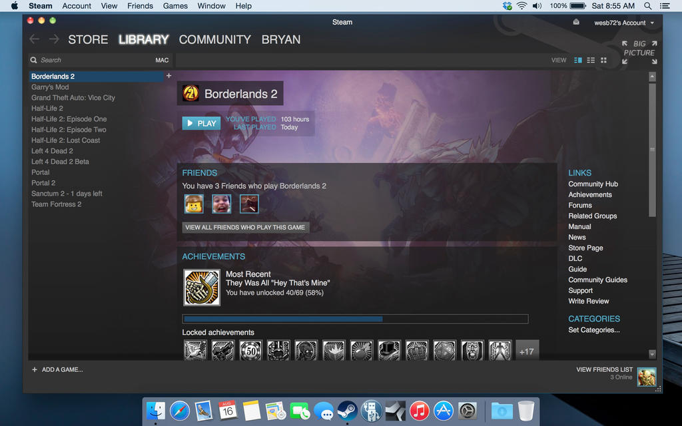Open Messages from the Dock
This screenshot has height=426, width=682.
pyautogui.click(x=324, y=410)
